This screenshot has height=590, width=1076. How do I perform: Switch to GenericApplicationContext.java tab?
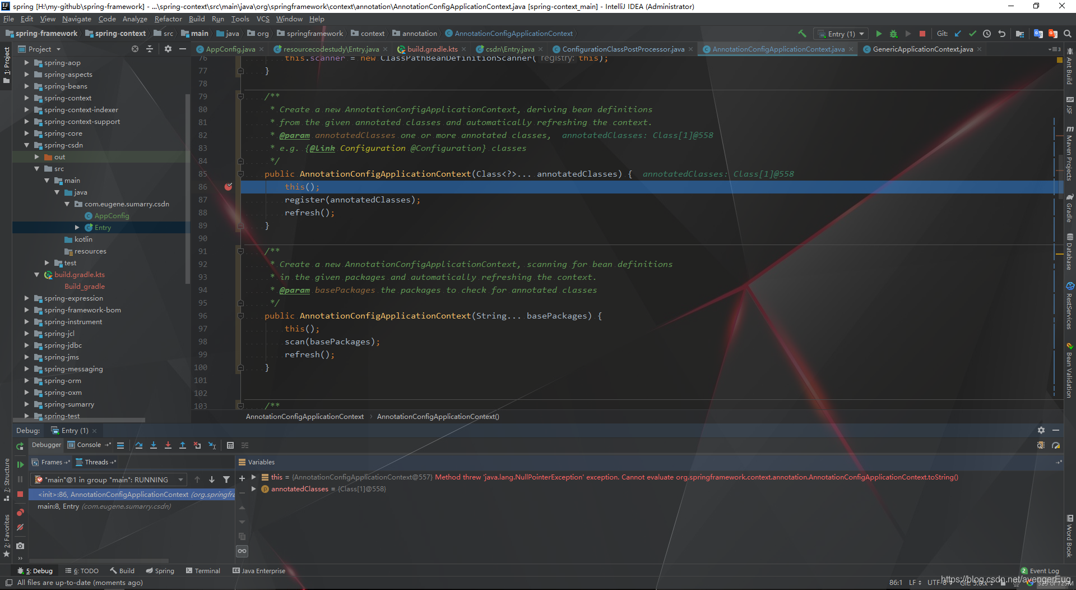(922, 49)
